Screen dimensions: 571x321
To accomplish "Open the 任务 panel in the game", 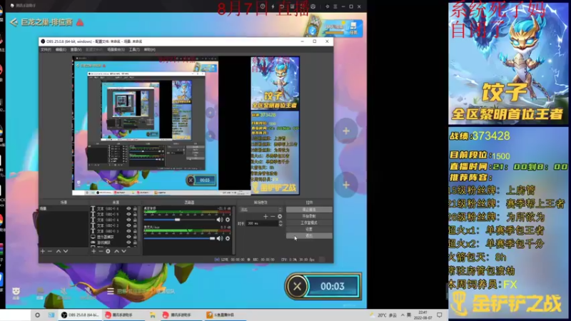I will 353,29.
